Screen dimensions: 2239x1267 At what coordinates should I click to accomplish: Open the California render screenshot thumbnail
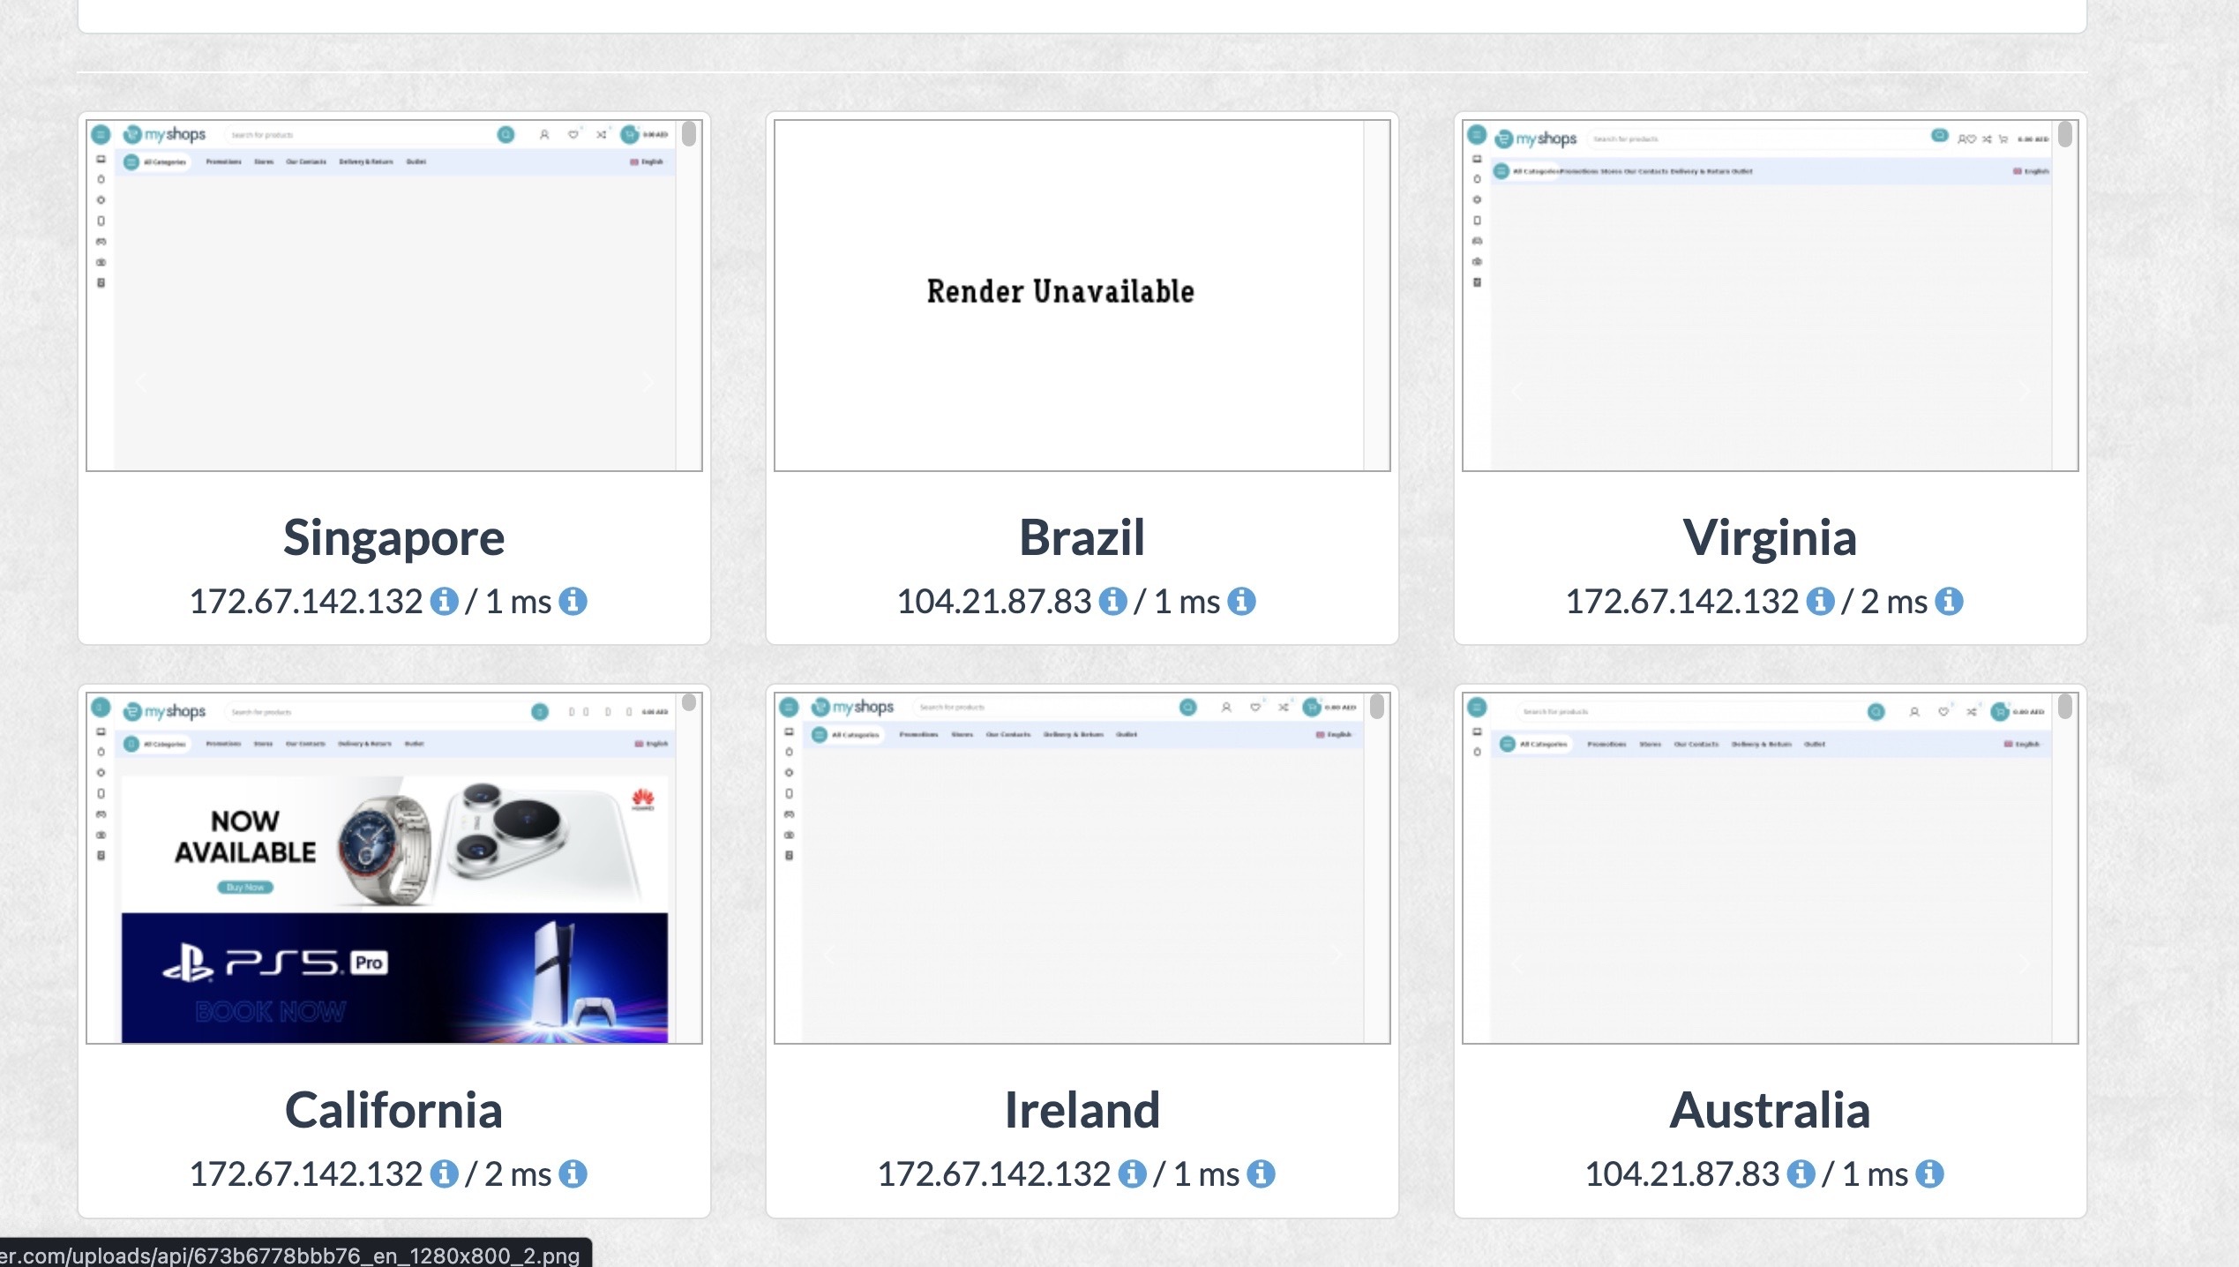(x=393, y=868)
